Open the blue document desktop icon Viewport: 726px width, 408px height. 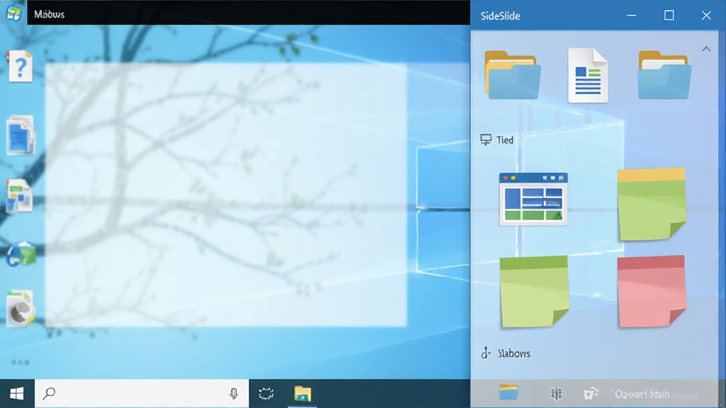tap(20, 135)
